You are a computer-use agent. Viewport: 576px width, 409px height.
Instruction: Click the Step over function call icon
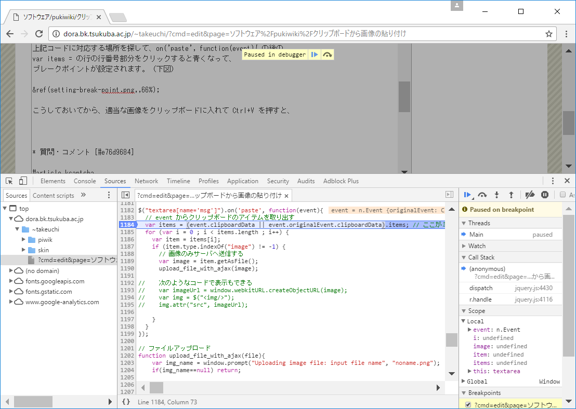pos(482,195)
